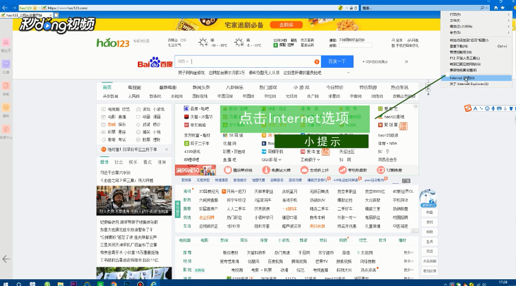
Task: Switch to the 热门游戏 nav tab
Action: coord(268,88)
